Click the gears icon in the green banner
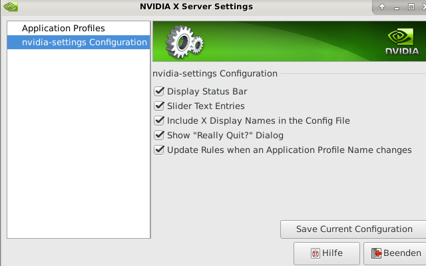426x266 pixels. pyautogui.click(x=184, y=42)
